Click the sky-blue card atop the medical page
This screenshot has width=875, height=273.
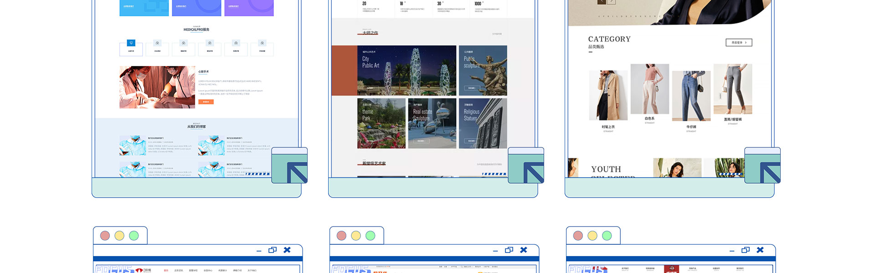(x=144, y=8)
